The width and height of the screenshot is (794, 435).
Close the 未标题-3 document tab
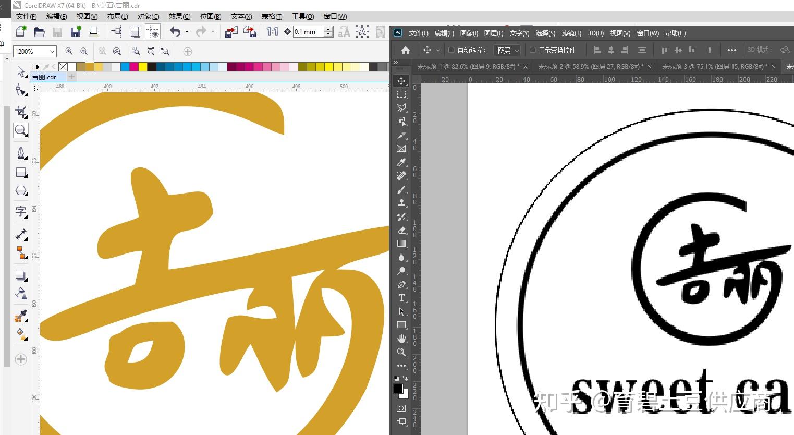(x=774, y=67)
